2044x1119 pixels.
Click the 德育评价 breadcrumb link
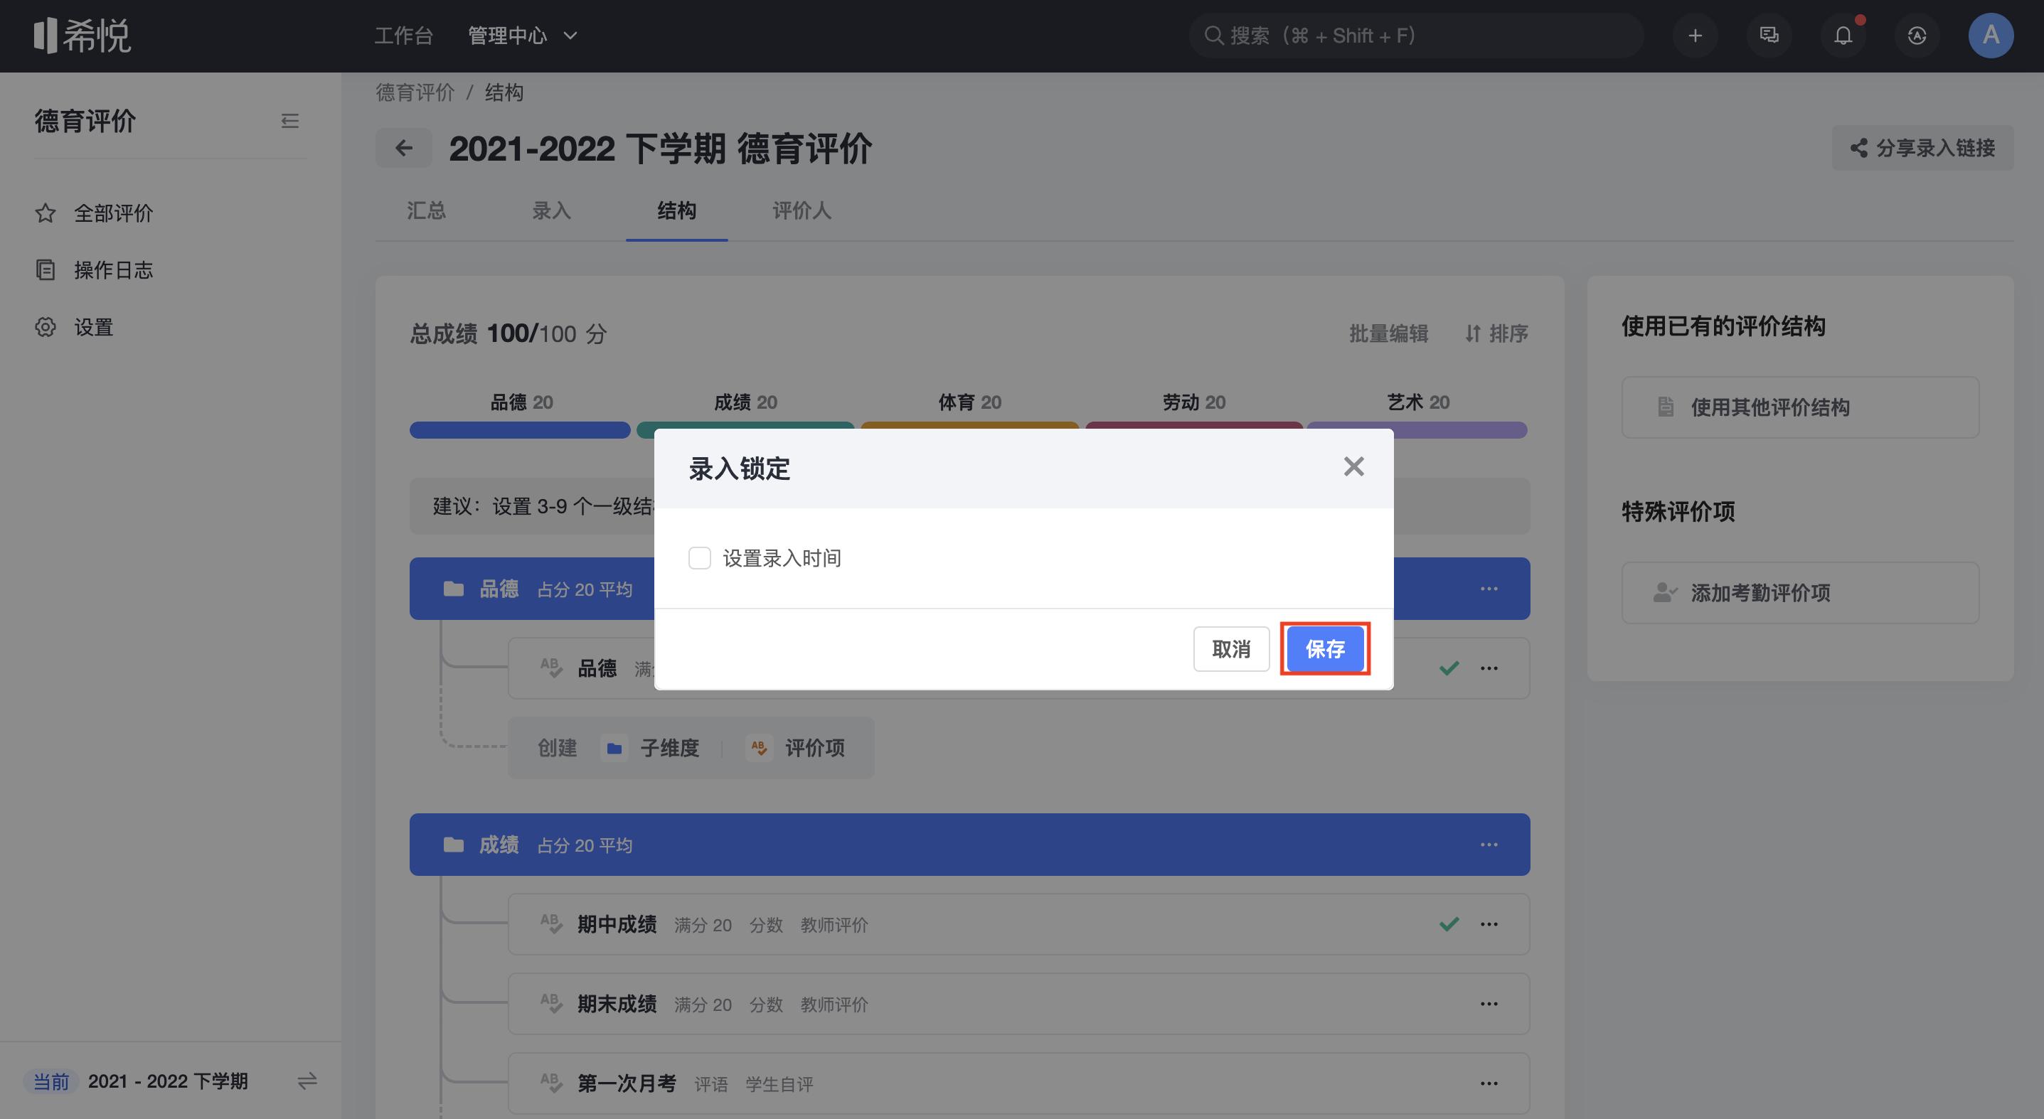pyautogui.click(x=415, y=93)
